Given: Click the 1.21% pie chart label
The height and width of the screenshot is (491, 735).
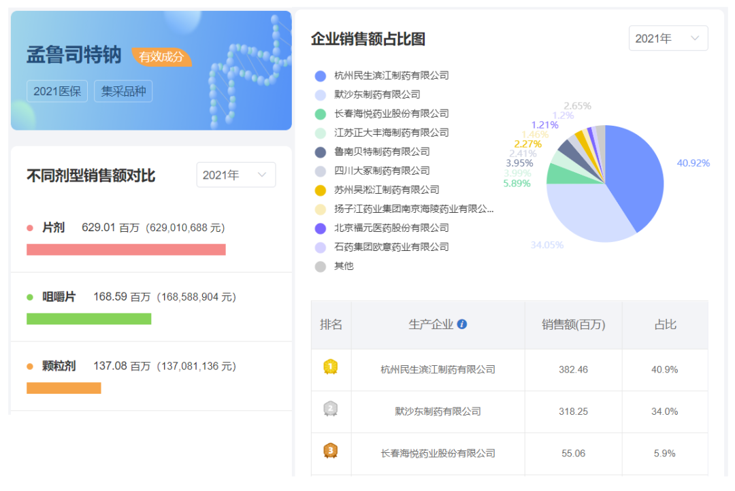Looking at the screenshot, I should click(x=544, y=124).
